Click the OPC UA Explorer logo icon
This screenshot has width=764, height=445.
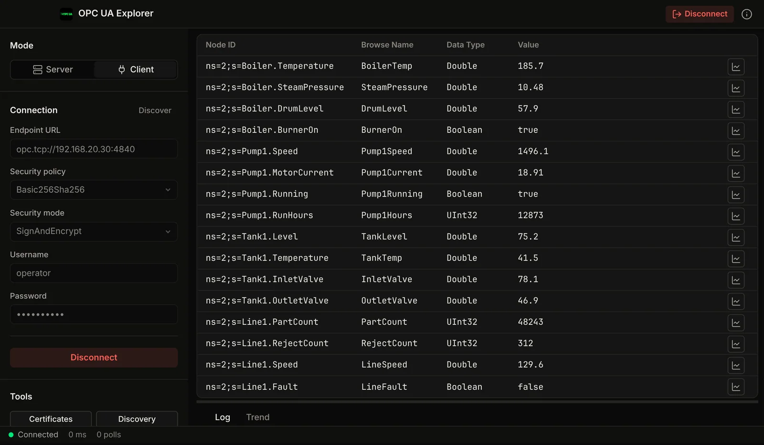[66, 14]
